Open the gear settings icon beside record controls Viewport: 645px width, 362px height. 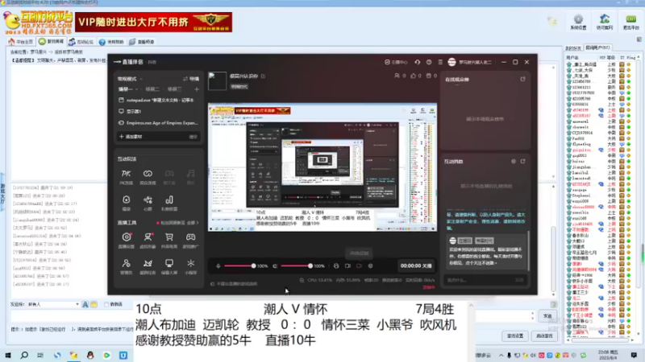tap(370, 266)
